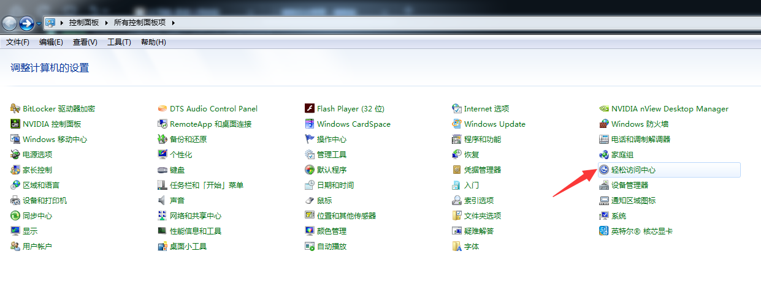Open the BitLocker 驱动器加密 icon
The height and width of the screenshot is (281, 761).
pos(15,108)
